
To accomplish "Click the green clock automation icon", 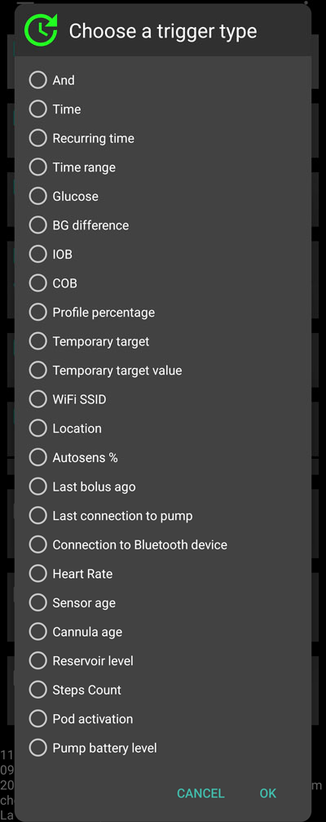I will (x=42, y=30).
